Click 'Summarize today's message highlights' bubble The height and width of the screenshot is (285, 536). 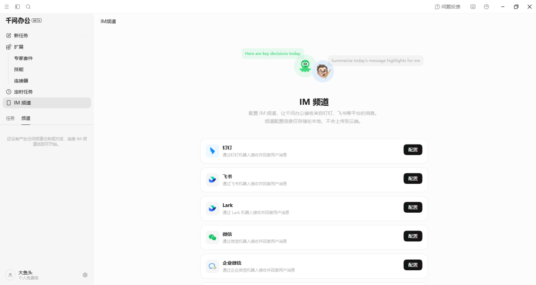(x=376, y=61)
